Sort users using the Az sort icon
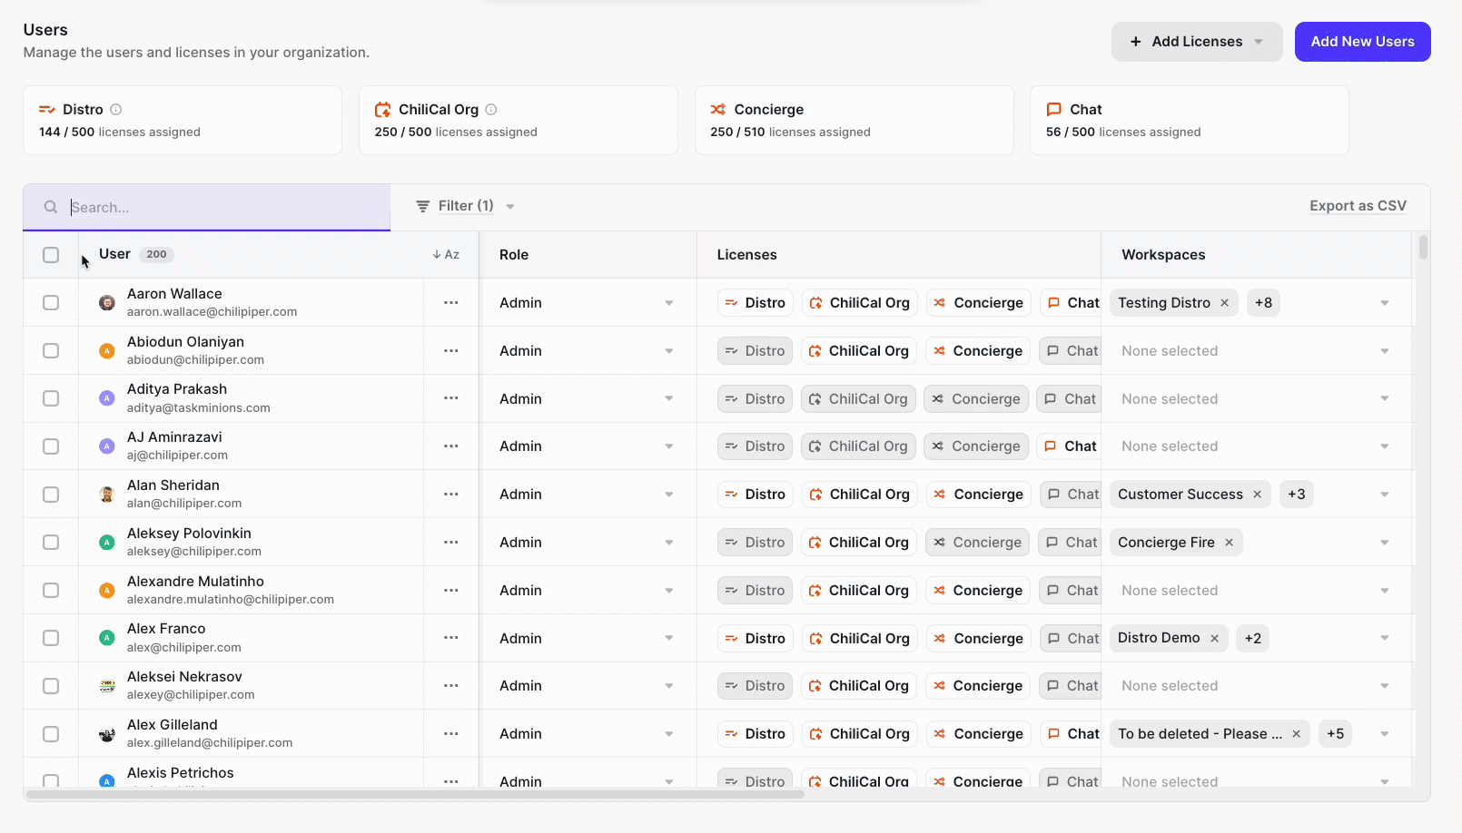 [x=446, y=255]
